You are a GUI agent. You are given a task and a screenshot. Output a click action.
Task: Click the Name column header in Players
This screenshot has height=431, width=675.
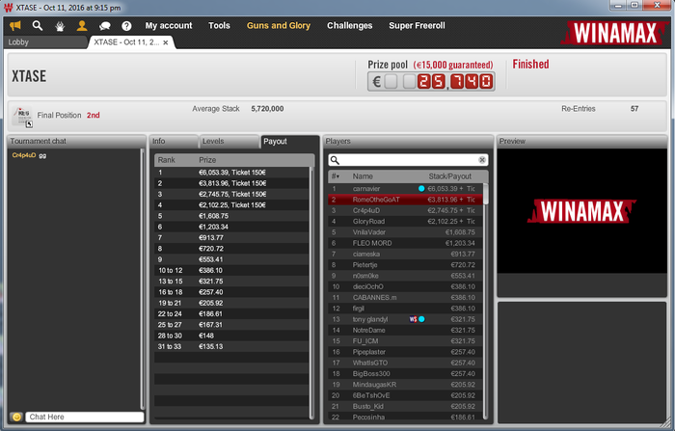click(363, 176)
